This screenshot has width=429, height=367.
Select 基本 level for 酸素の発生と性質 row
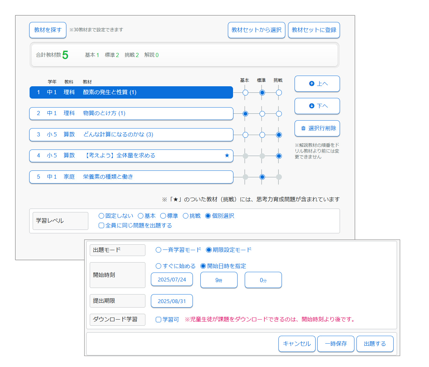tap(245, 93)
